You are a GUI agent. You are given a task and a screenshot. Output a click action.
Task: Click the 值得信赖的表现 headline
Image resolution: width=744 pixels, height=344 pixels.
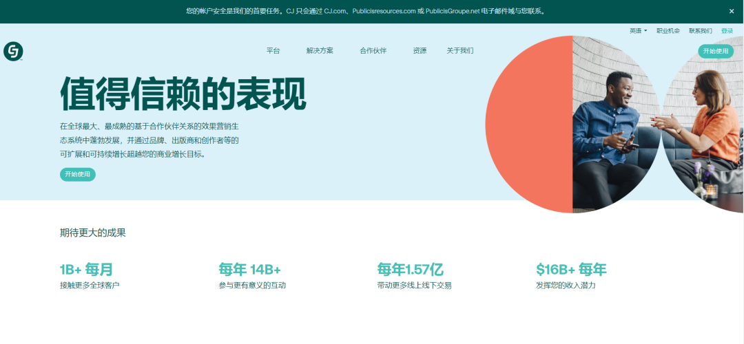(183, 94)
